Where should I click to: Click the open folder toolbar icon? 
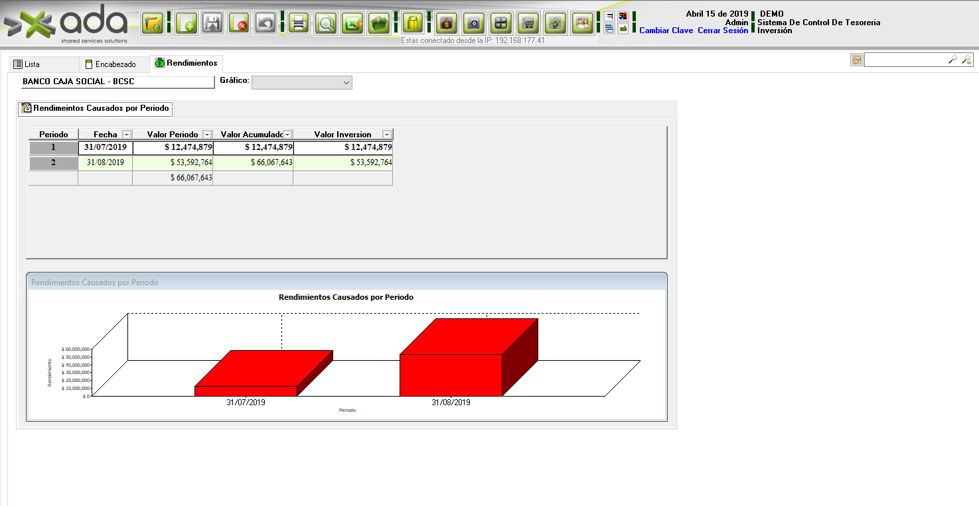[153, 24]
